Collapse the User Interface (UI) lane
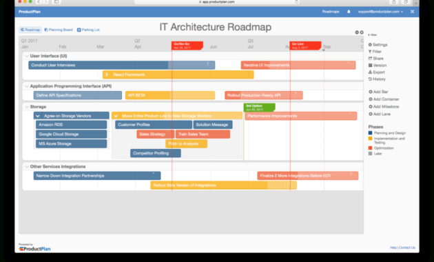Image resolution: width=434 pixels, height=262 pixels. pos(27,56)
